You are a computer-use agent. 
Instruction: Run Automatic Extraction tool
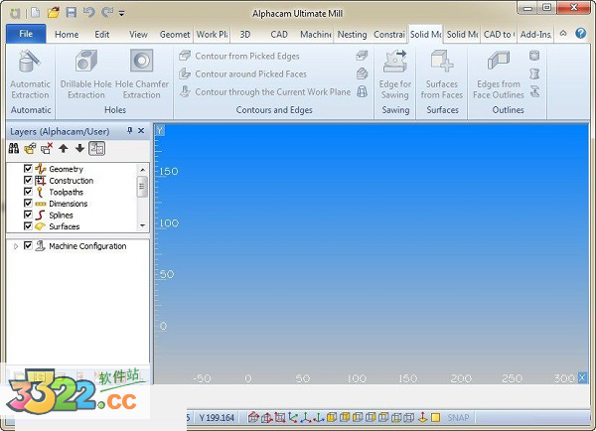tap(30, 74)
